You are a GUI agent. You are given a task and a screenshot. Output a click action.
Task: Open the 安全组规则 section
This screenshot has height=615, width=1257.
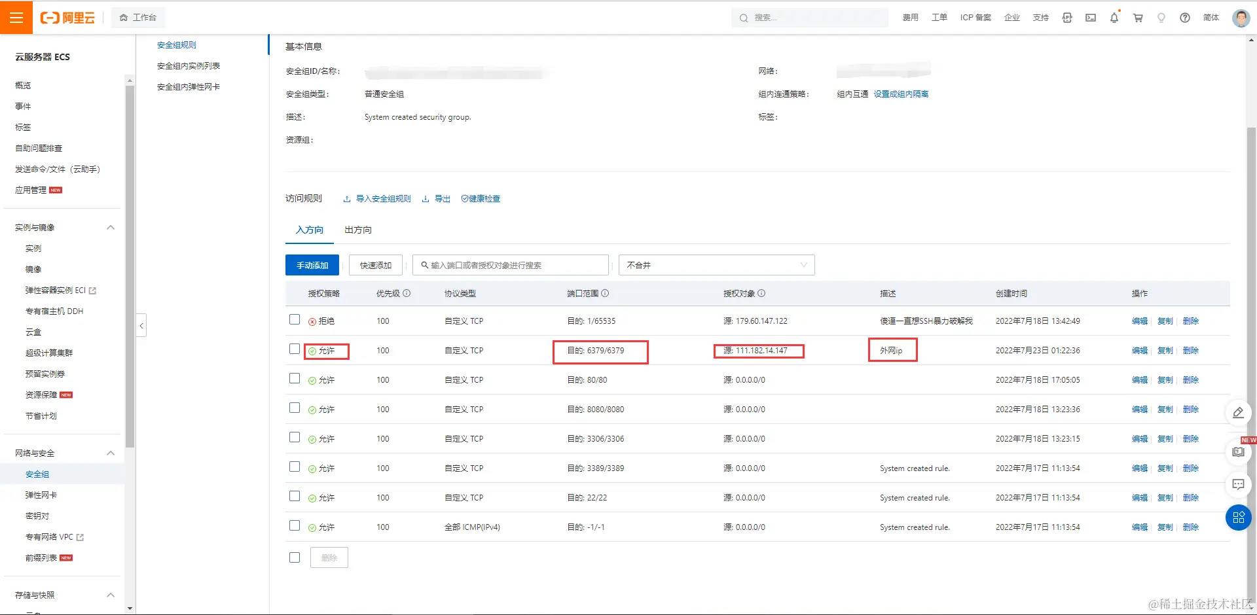click(x=177, y=45)
